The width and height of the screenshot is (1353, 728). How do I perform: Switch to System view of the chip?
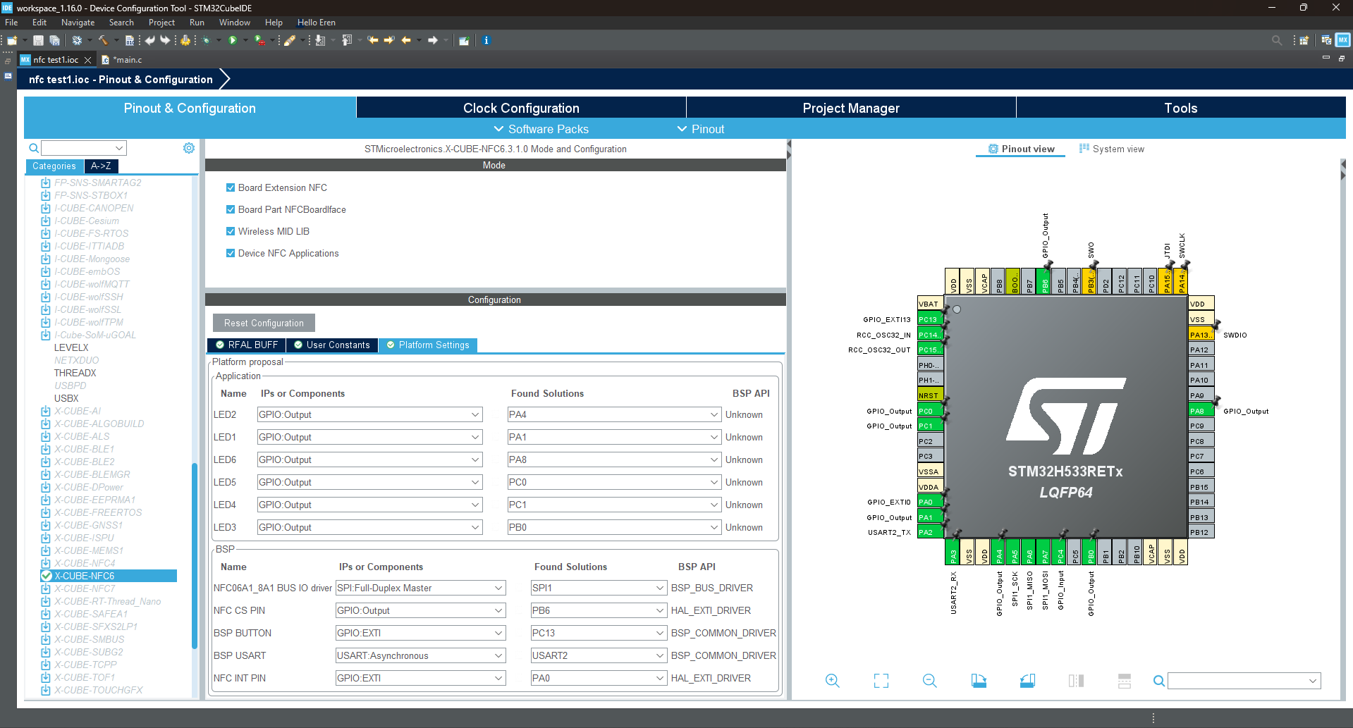(x=1118, y=149)
